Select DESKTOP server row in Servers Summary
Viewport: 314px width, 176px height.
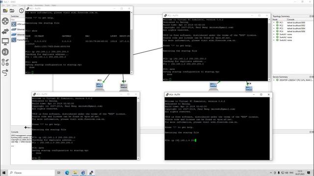292,80
